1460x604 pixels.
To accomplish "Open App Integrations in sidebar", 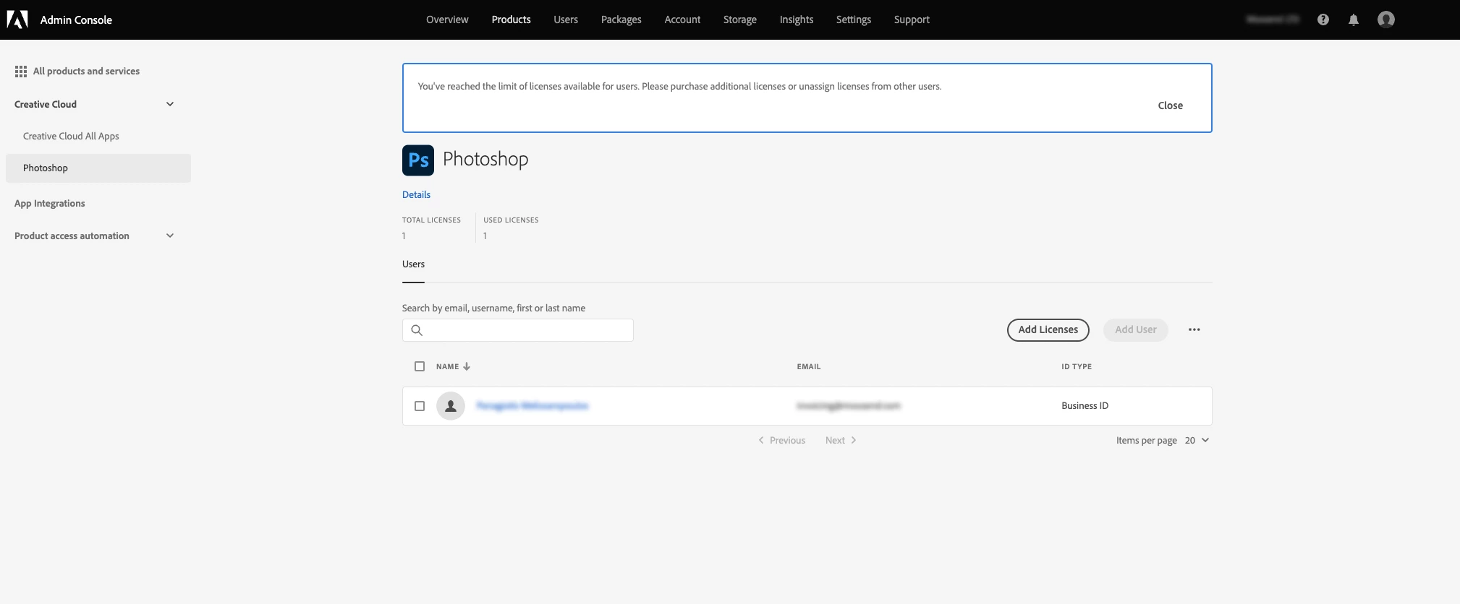I will [x=50, y=203].
